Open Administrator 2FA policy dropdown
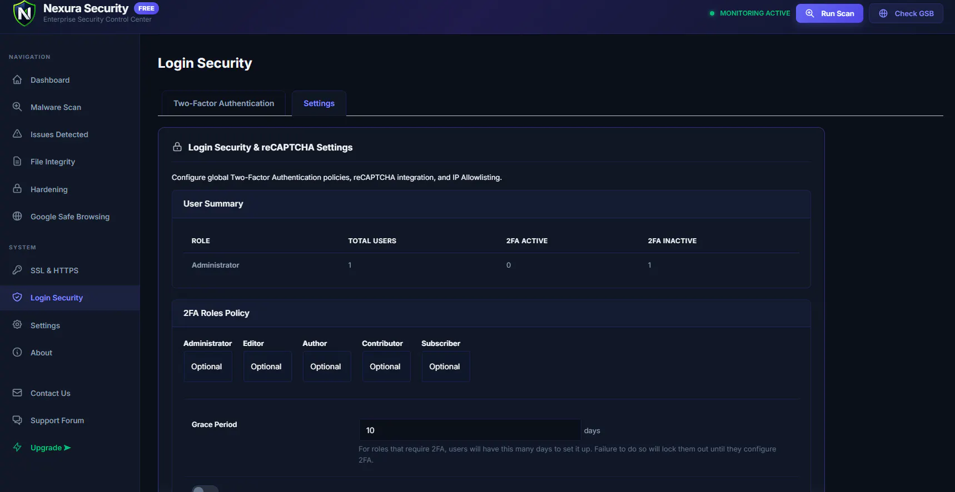 point(208,367)
